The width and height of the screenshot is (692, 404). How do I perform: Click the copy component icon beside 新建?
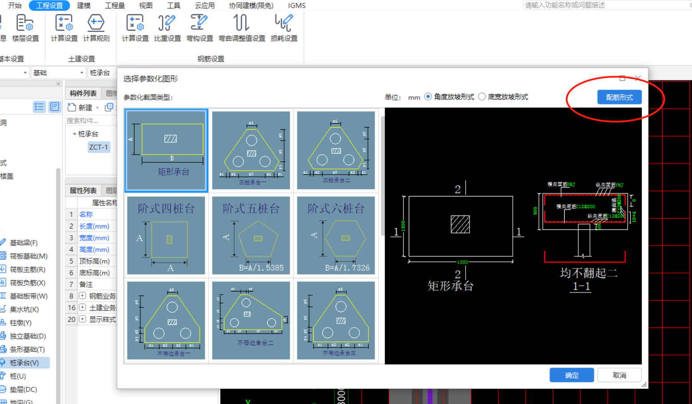pos(109,107)
